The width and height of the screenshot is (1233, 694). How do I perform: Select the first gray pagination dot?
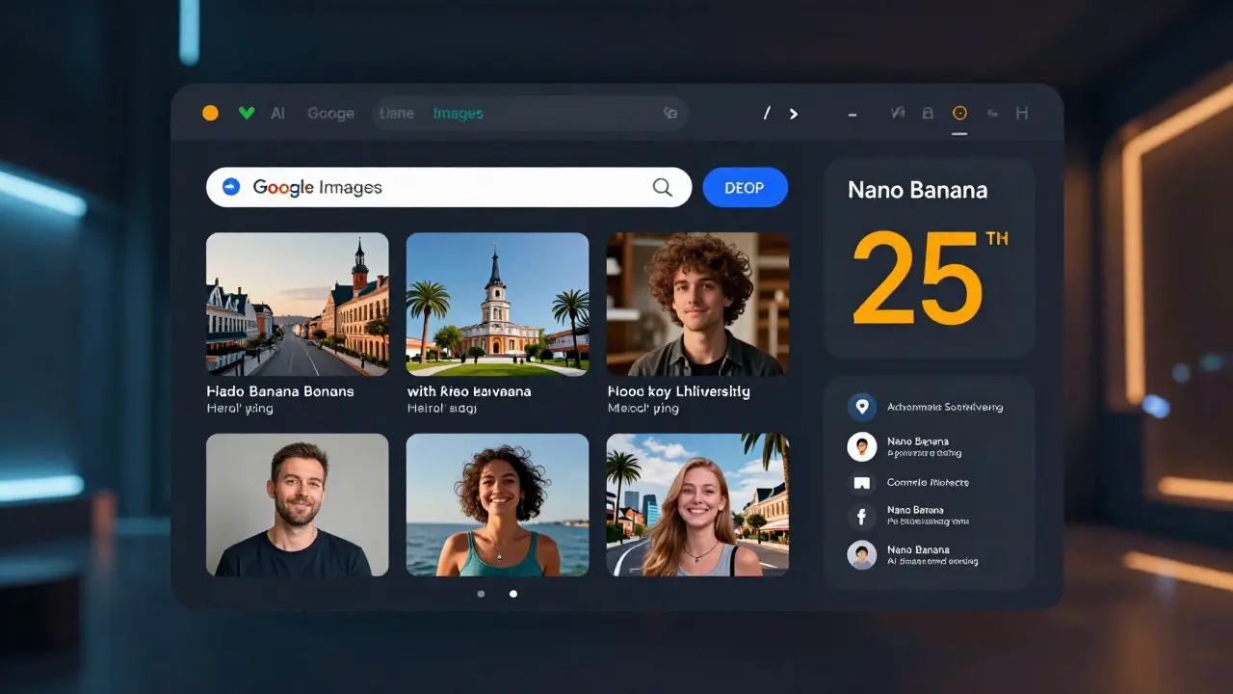pyautogui.click(x=482, y=594)
